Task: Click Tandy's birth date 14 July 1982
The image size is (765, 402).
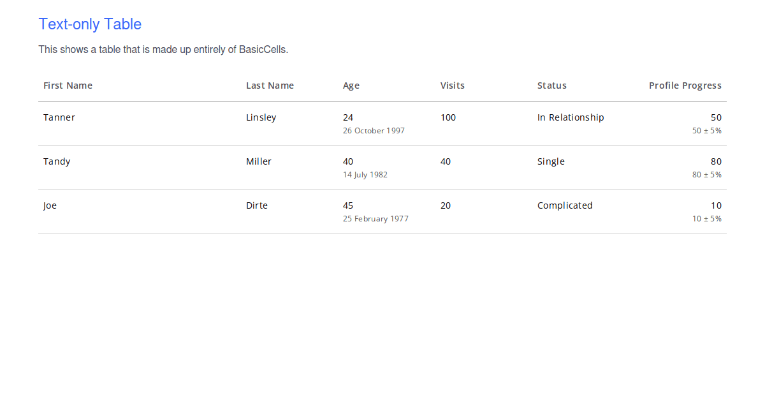Action: pyautogui.click(x=365, y=174)
